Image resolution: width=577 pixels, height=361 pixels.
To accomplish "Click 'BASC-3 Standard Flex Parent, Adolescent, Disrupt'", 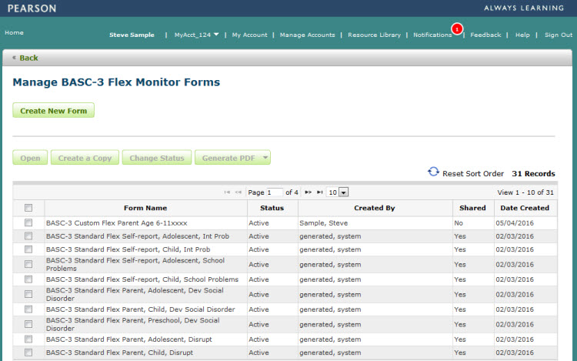I will (128, 339).
